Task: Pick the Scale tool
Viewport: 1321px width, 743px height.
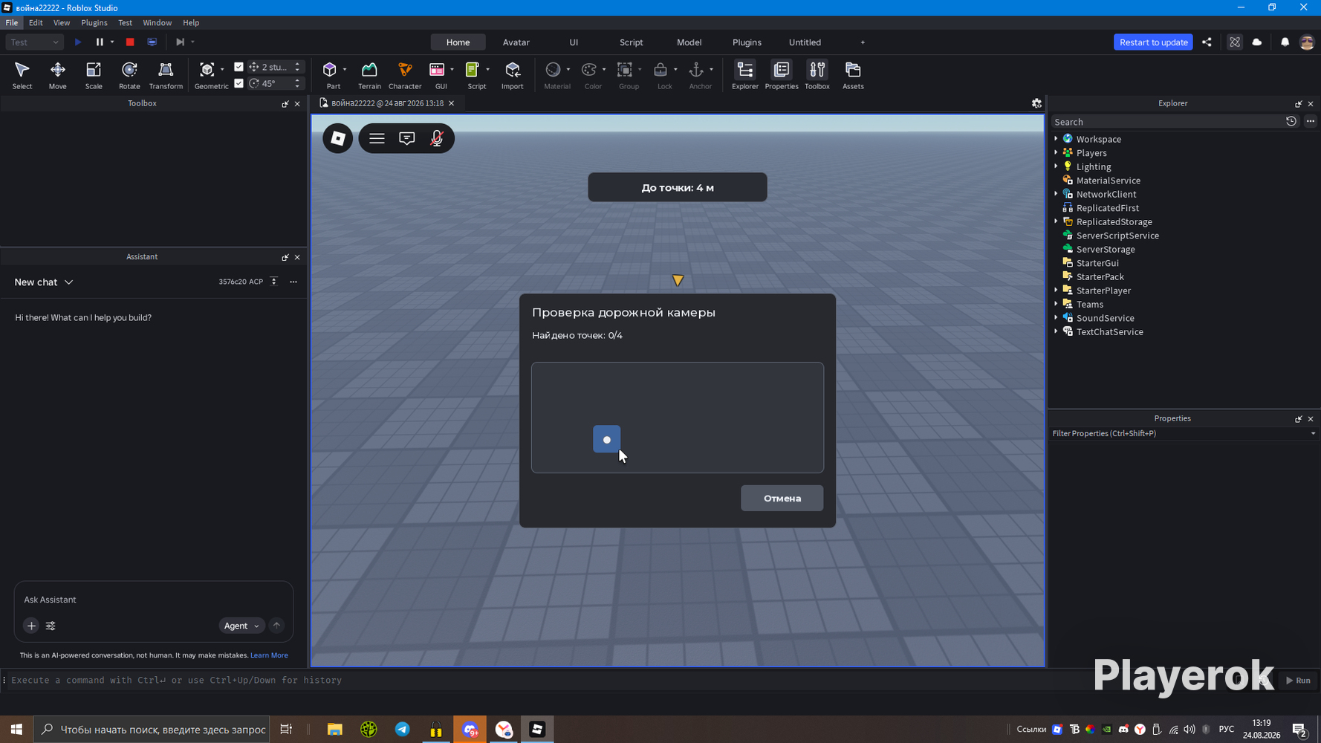Action: 94,75
